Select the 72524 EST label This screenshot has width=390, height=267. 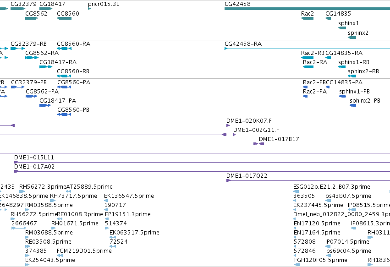click(x=119, y=242)
